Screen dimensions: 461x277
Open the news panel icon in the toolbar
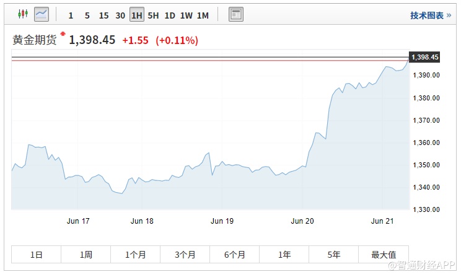pyautogui.click(x=235, y=14)
